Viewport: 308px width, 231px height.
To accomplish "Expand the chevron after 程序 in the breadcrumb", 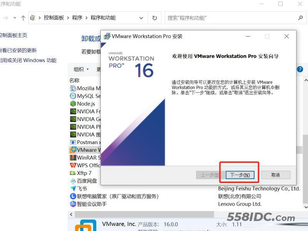I will pos(87,18).
